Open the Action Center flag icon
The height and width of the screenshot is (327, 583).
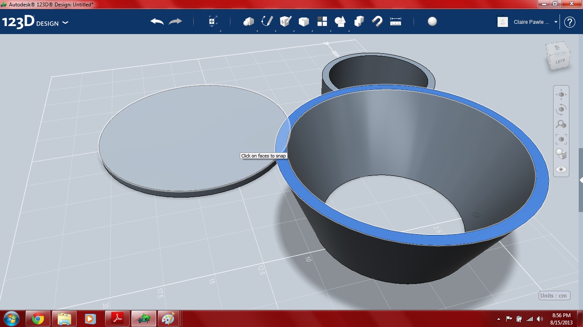click(509, 319)
